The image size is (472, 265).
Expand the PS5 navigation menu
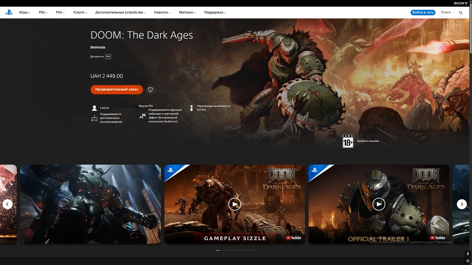point(43,12)
